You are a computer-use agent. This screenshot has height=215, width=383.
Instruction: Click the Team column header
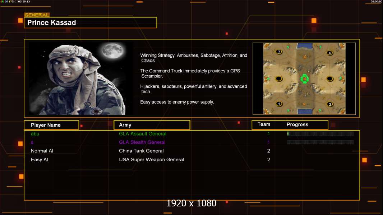click(x=264, y=124)
